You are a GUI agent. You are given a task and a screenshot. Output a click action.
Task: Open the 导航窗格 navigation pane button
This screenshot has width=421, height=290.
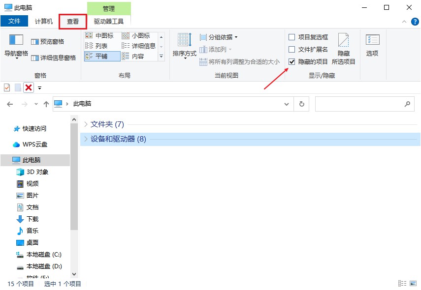pos(16,46)
